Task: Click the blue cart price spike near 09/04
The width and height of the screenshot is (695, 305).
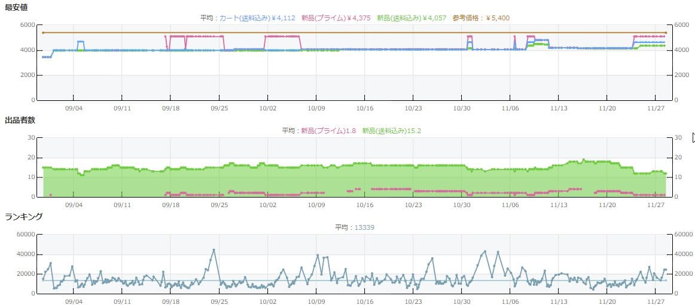Action: pyautogui.click(x=80, y=42)
